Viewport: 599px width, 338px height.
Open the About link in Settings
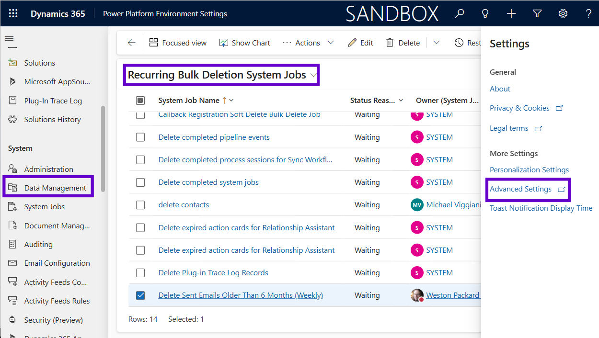tap(500, 89)
